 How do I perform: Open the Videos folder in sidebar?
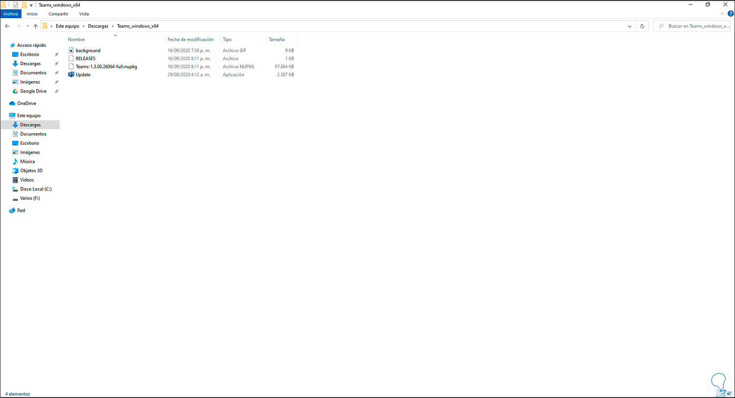click(x=27, y=180)
